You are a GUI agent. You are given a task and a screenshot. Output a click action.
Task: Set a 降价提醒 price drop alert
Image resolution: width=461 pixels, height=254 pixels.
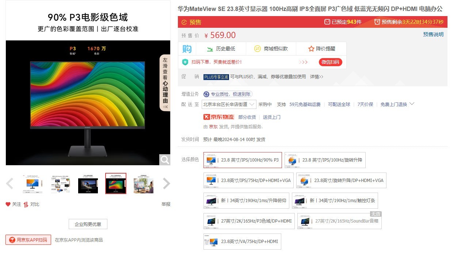click(x=322, y=49)
